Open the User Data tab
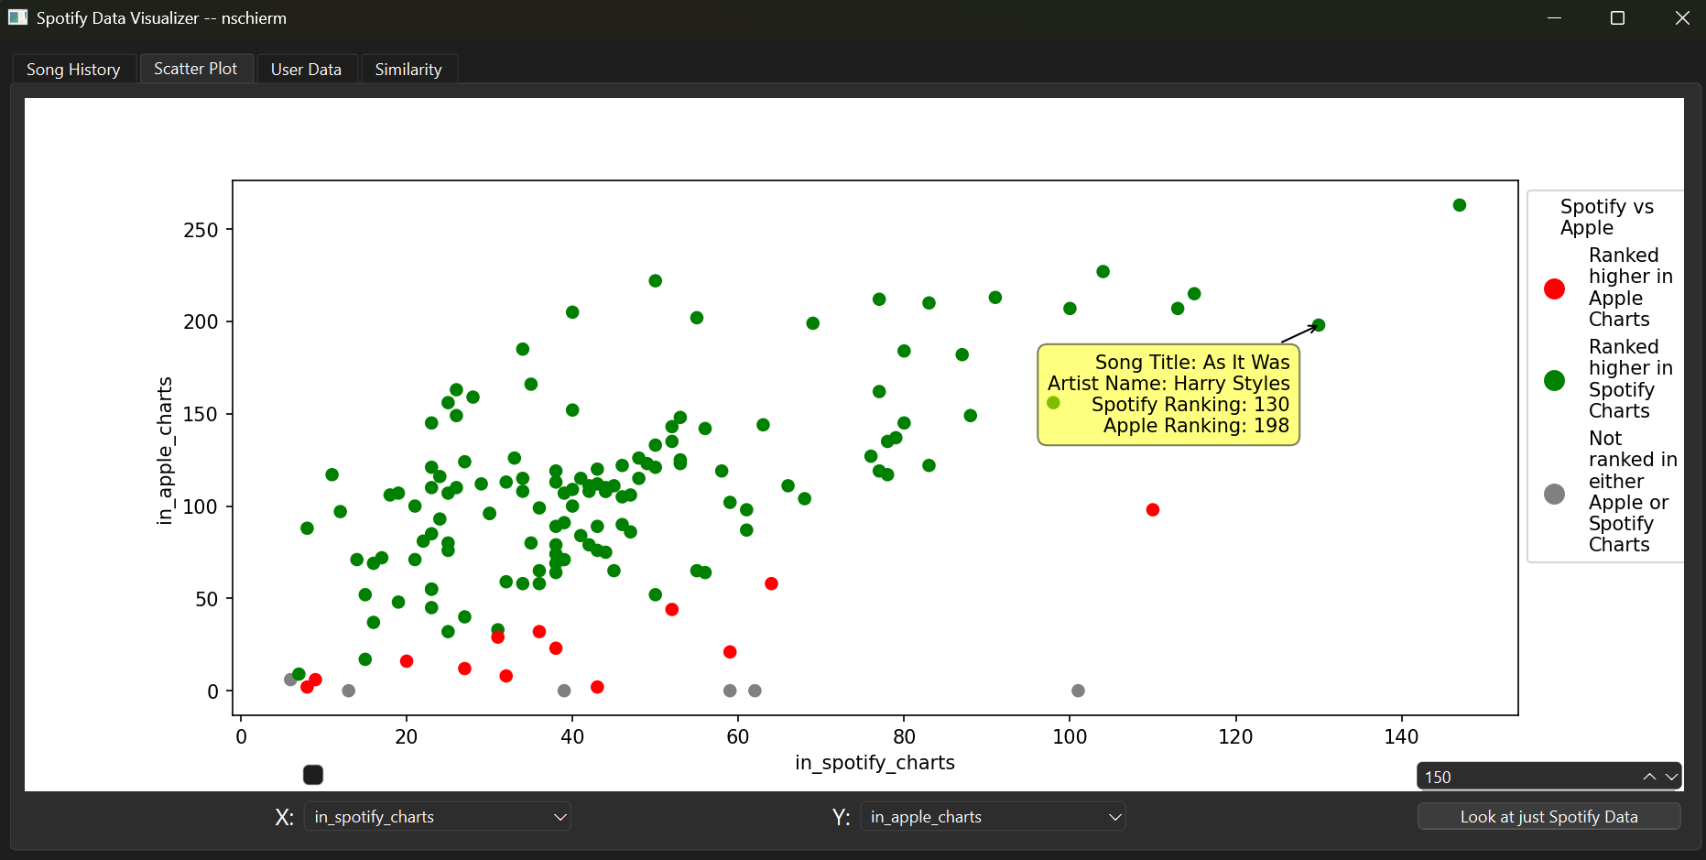1706x860 pixels. pyautogui.click(x=306, y=70)
